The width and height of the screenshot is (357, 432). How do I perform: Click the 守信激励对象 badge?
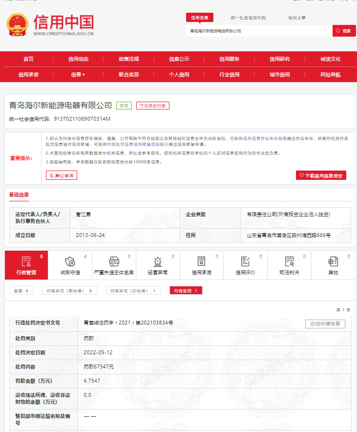[152, 106]
